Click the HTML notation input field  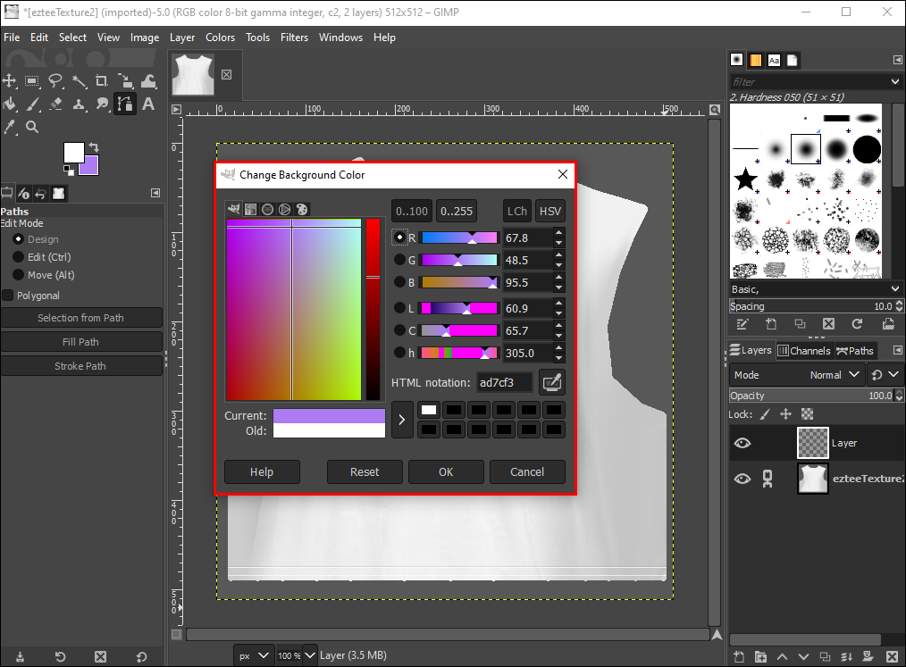[504, 383]
